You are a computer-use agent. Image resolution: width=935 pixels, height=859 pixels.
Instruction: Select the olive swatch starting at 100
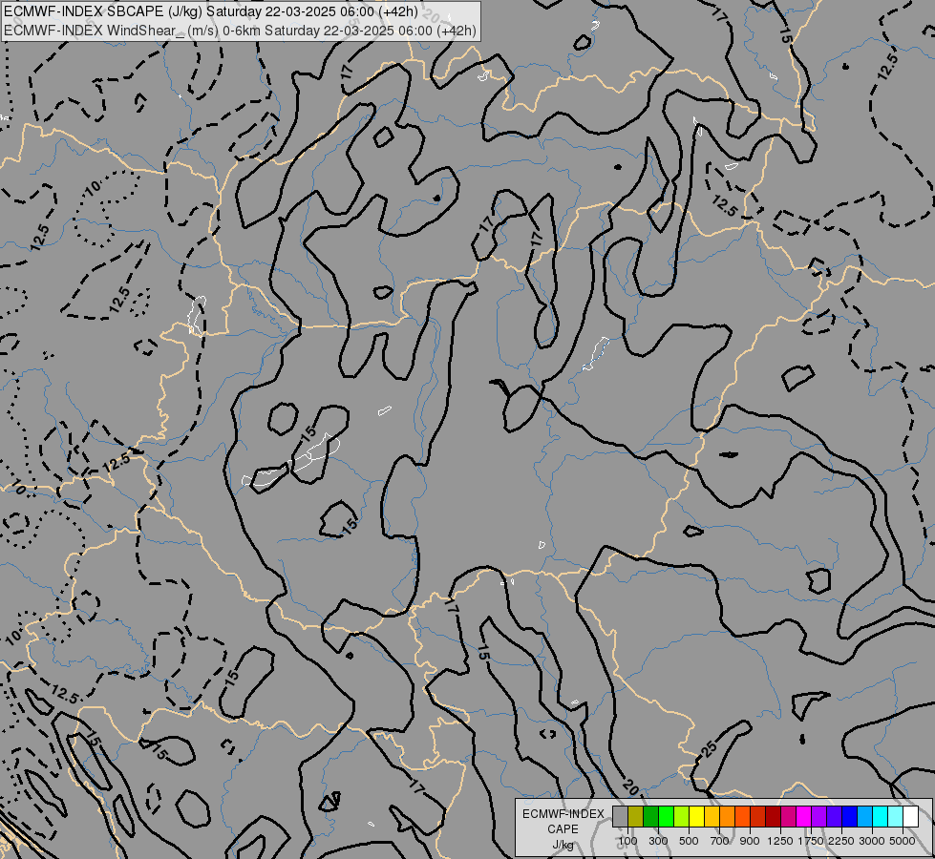pyautogui.click(x=636, y=816)
